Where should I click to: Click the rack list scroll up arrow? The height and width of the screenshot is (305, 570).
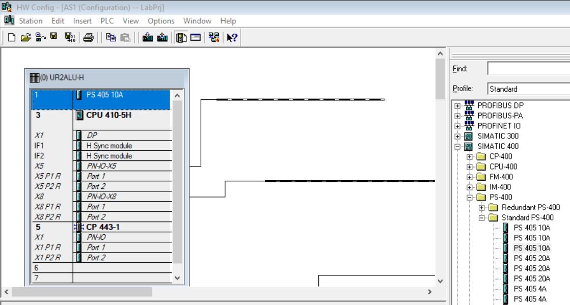coord(177,95)
